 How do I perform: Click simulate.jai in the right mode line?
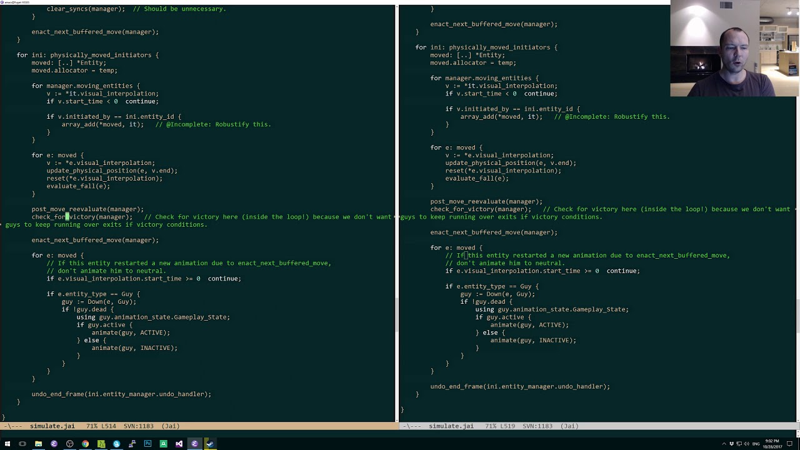pos(451,426)
